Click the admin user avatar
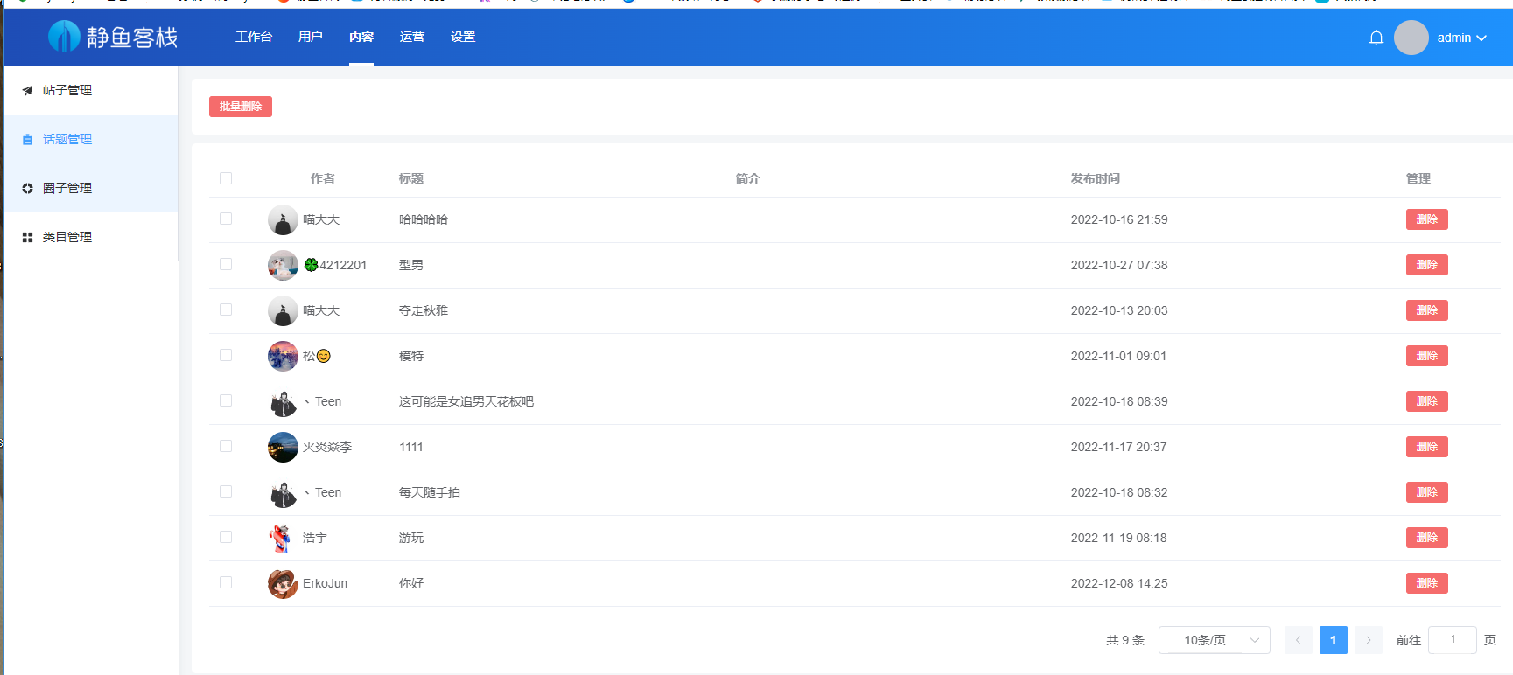This screenshot has height=675, width=1513. coord(1411,38)
